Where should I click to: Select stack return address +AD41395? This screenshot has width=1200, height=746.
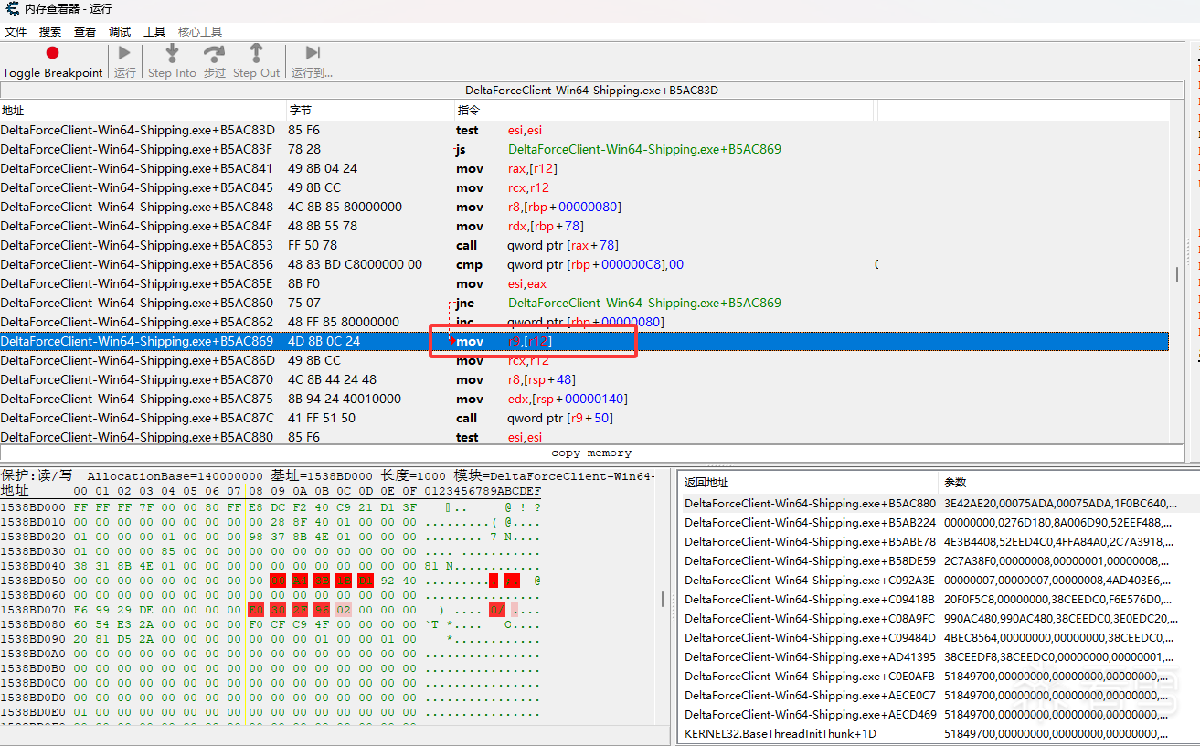pyautogui.click(x=940, y=656)
